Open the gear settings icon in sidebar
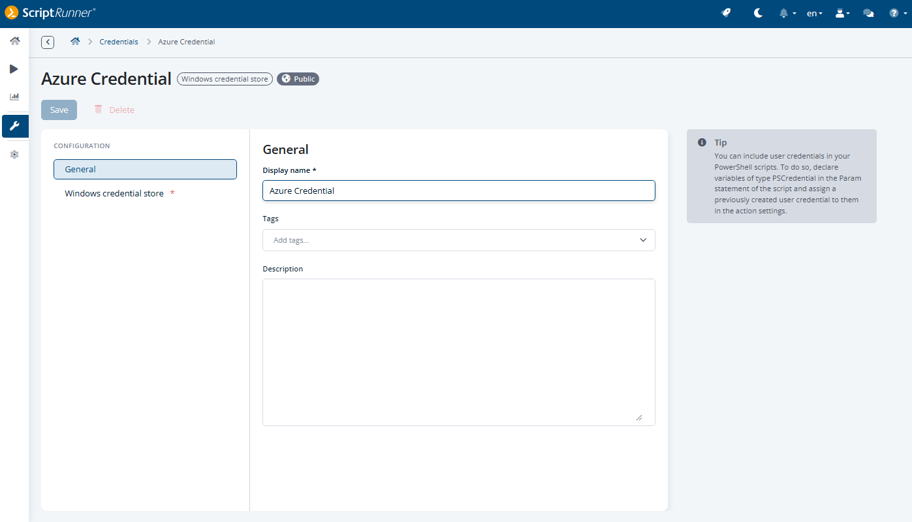Image resolution: width=912 pixels, height=522 pixels. coord(14,155)
